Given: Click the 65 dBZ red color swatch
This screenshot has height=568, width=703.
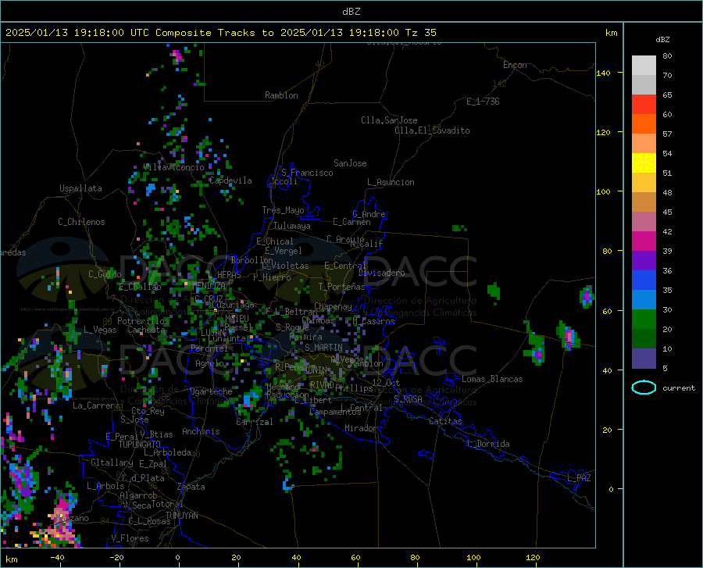Looking at the screenshot, I should tap(644, 104).
